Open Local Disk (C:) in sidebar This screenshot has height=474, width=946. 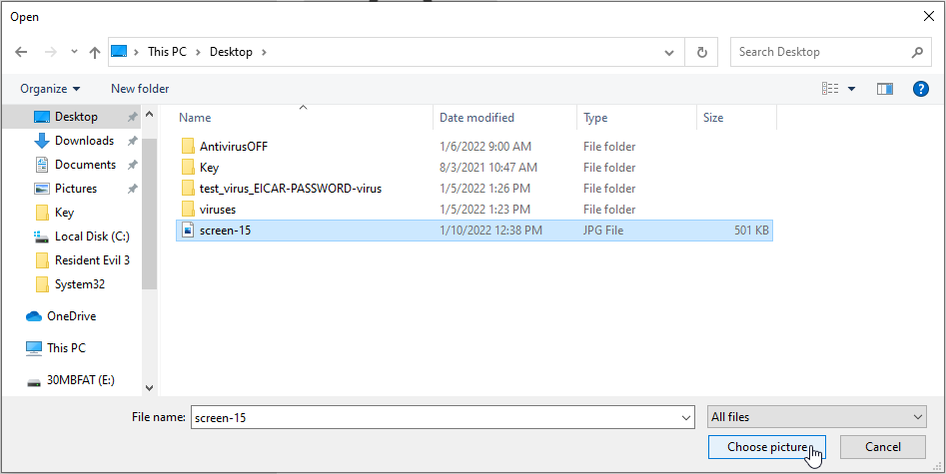coord(92,237)
